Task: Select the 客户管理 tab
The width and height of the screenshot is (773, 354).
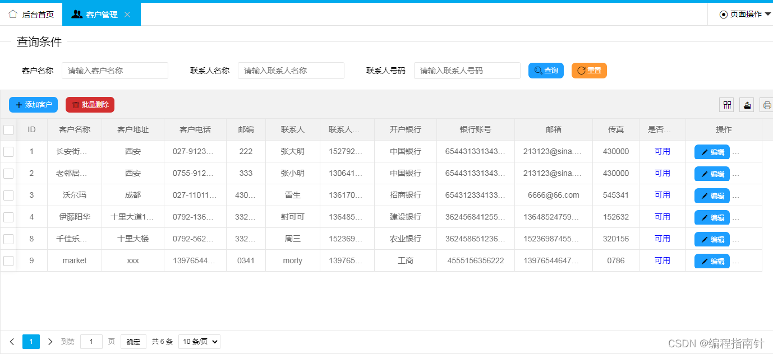Action: (95, 15)
